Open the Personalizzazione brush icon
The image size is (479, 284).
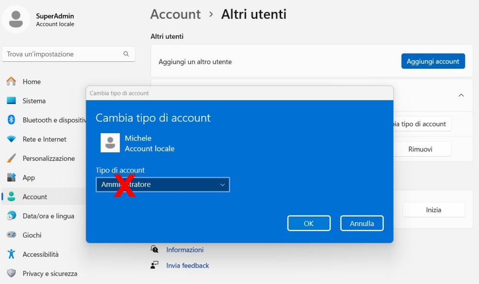11,158
